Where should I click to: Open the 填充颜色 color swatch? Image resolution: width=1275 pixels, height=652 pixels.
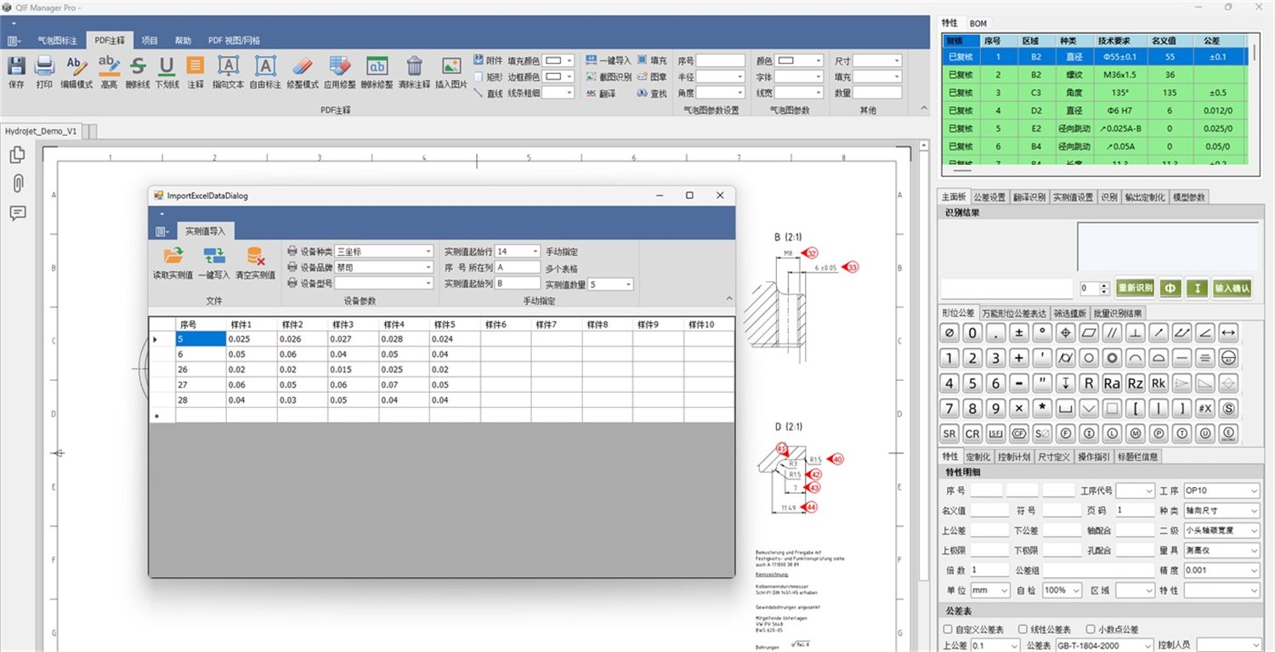click(x=558, y=61)
